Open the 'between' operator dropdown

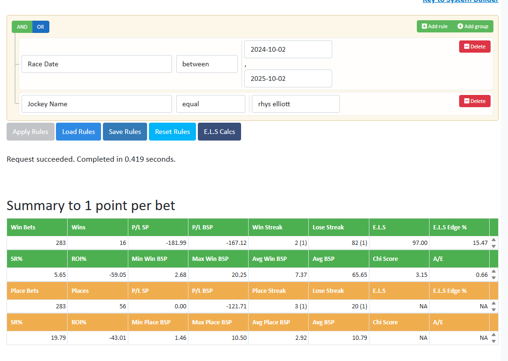click(207, 64)
